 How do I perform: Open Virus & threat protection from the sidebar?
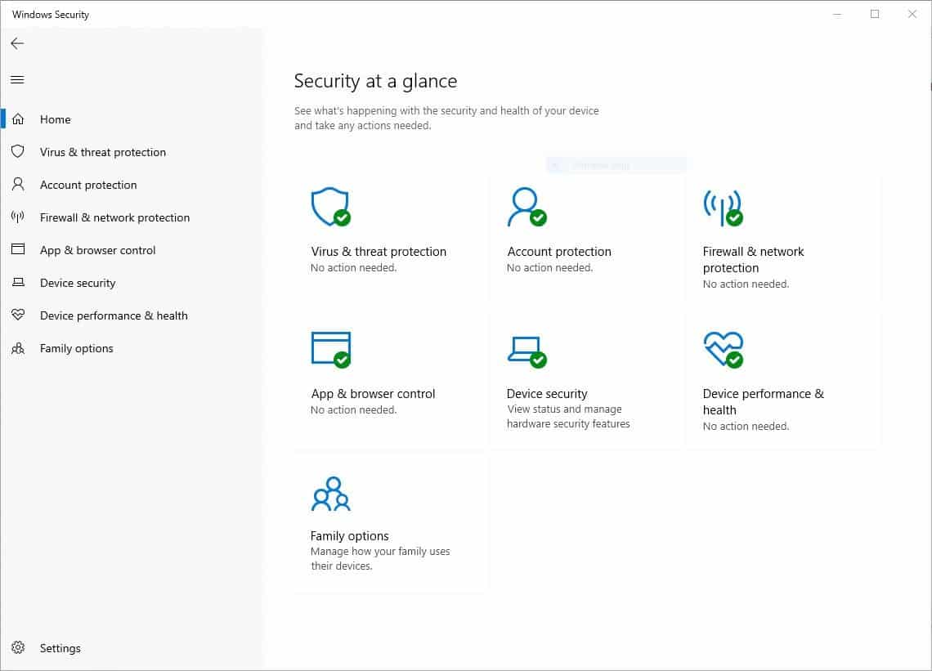coord(102,152)
